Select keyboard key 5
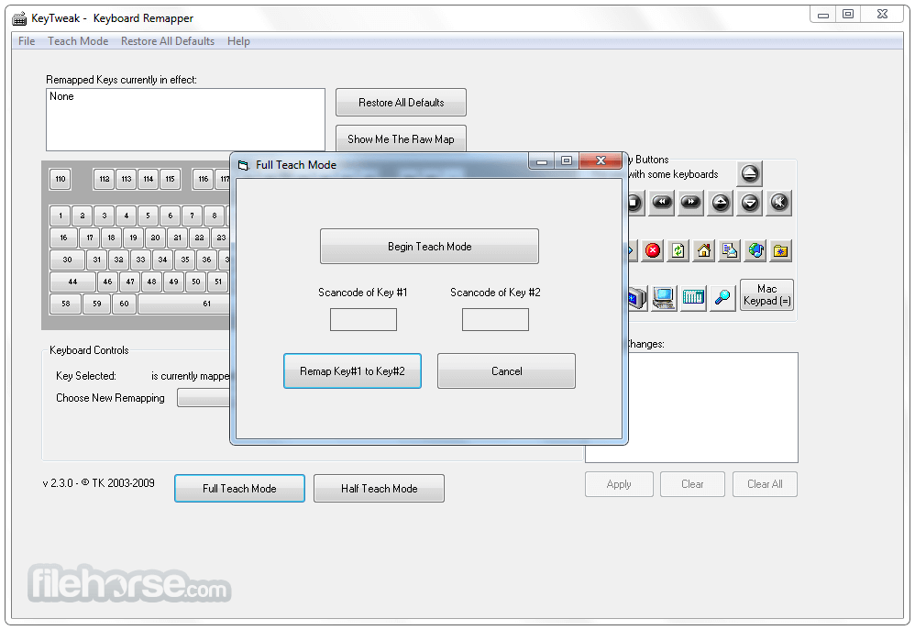 pos(148,216)
